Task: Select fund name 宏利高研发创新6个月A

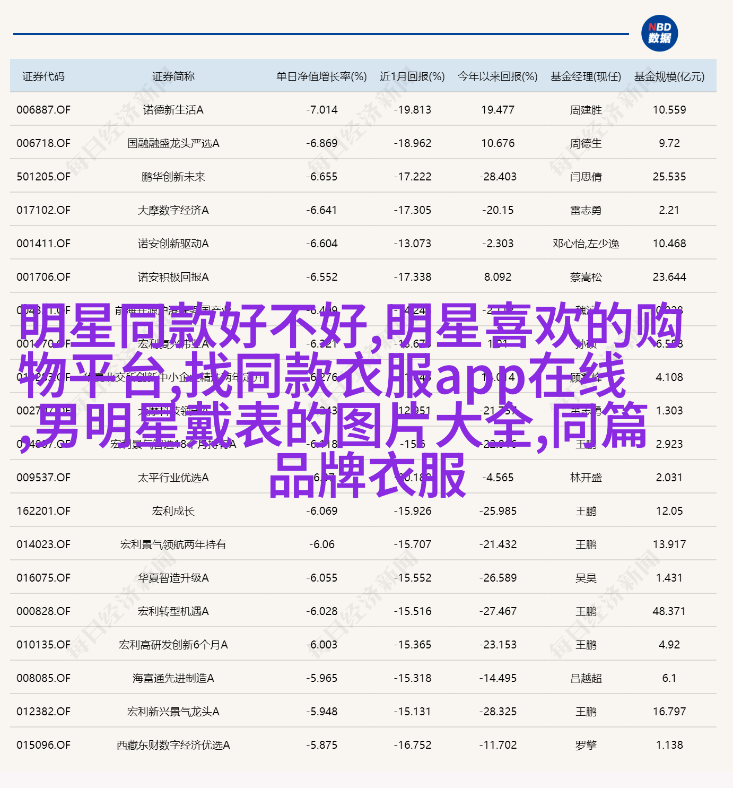Action: coord(173,645)
